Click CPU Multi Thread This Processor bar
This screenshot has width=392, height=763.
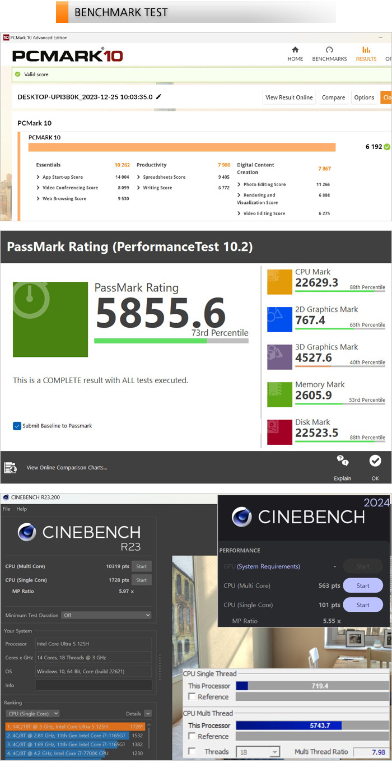click(312, 725)
